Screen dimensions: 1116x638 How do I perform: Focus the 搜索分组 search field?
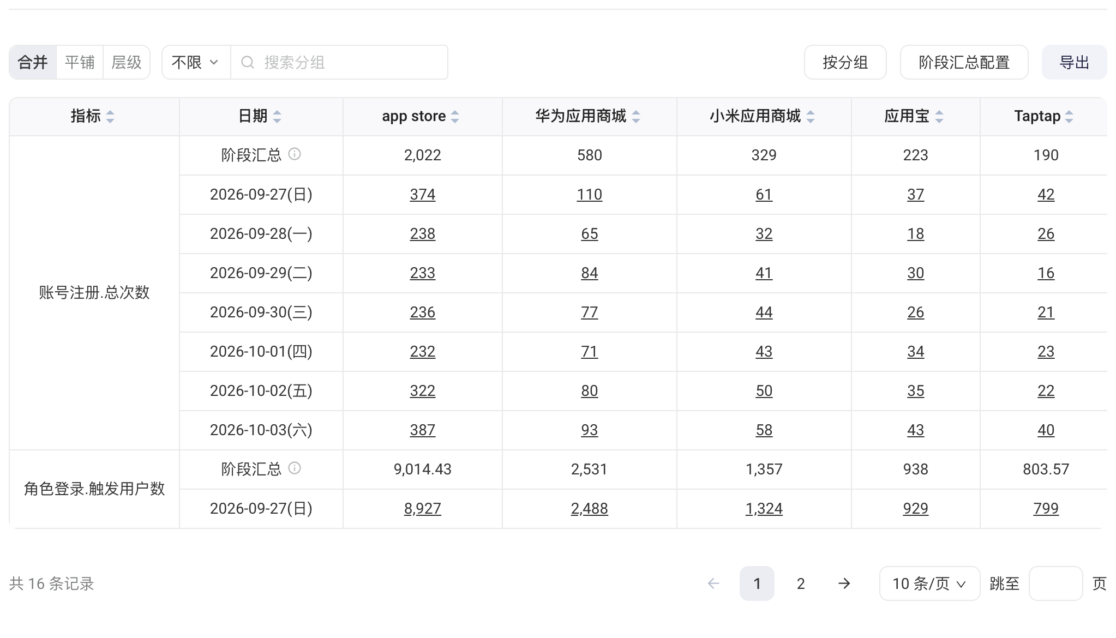pyautogui.click(x=339, y=62)
